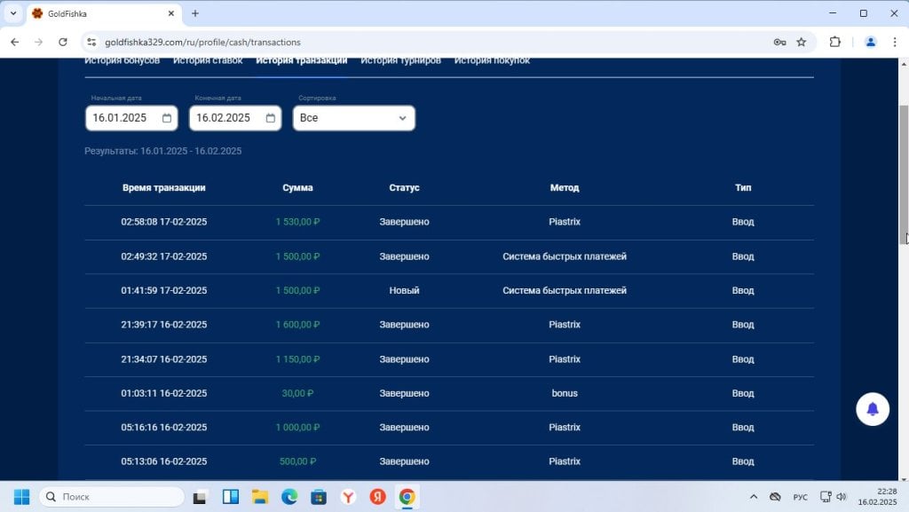Click the Статус column header
This screenshot has width=909, height=512.
(404, 187)
